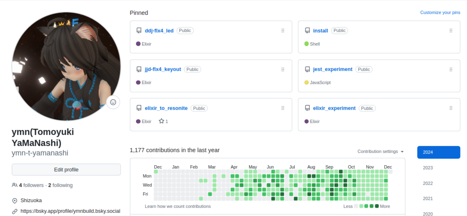Click repo icon beside install
467x216 pixels.
pos(308,30)
